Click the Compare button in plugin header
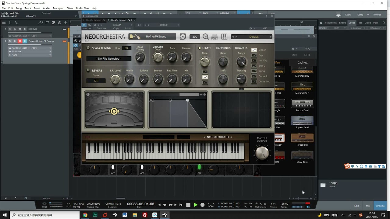The width and height of the screenshot is (390, 219). pos(101,29)
